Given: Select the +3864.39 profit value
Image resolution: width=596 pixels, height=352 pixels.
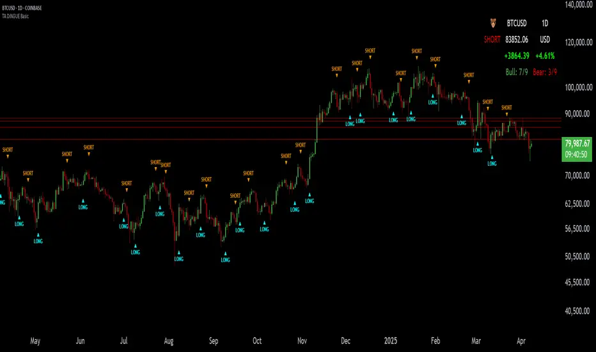Looking at the screenshot, I should point(517,56).
